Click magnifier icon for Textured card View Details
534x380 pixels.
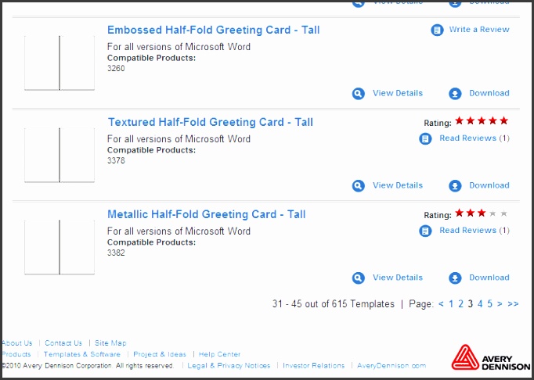pyautogui.click(x=359, y=186)
